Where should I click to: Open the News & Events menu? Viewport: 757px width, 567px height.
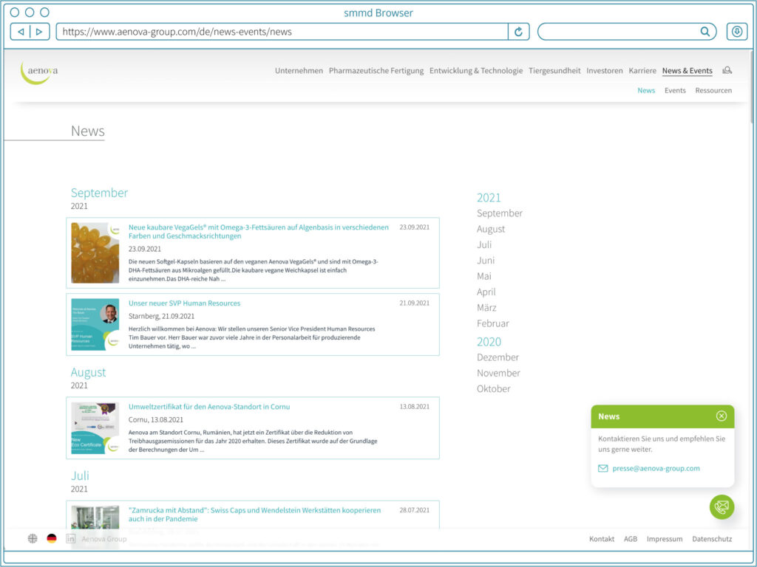(x=688, y=70)
